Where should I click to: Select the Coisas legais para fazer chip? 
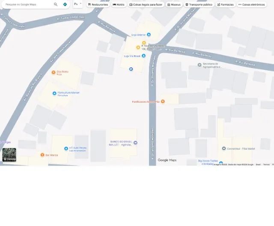[x=146, y=5]
